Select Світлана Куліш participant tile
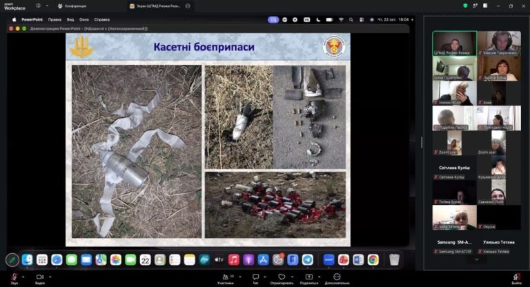 (x=454, y=168)
